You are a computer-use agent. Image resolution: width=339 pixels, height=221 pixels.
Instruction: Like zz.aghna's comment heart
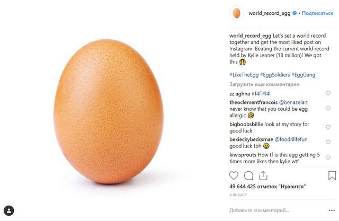tap(328, 93)
